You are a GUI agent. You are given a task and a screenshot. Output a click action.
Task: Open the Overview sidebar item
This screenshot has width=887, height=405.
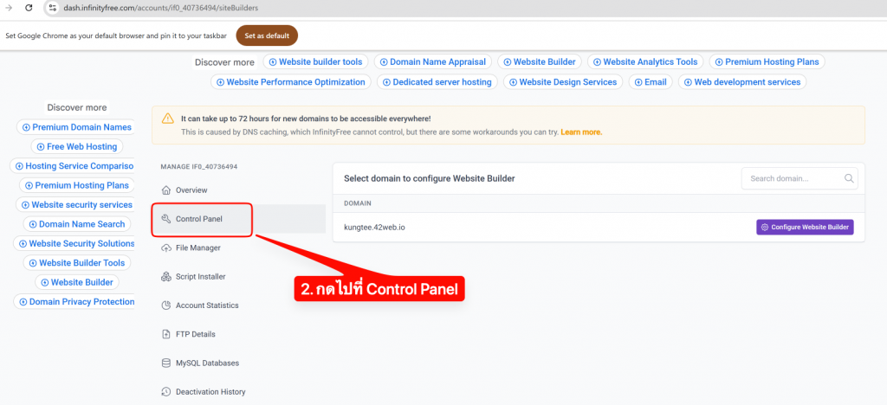tap(191, 190)
